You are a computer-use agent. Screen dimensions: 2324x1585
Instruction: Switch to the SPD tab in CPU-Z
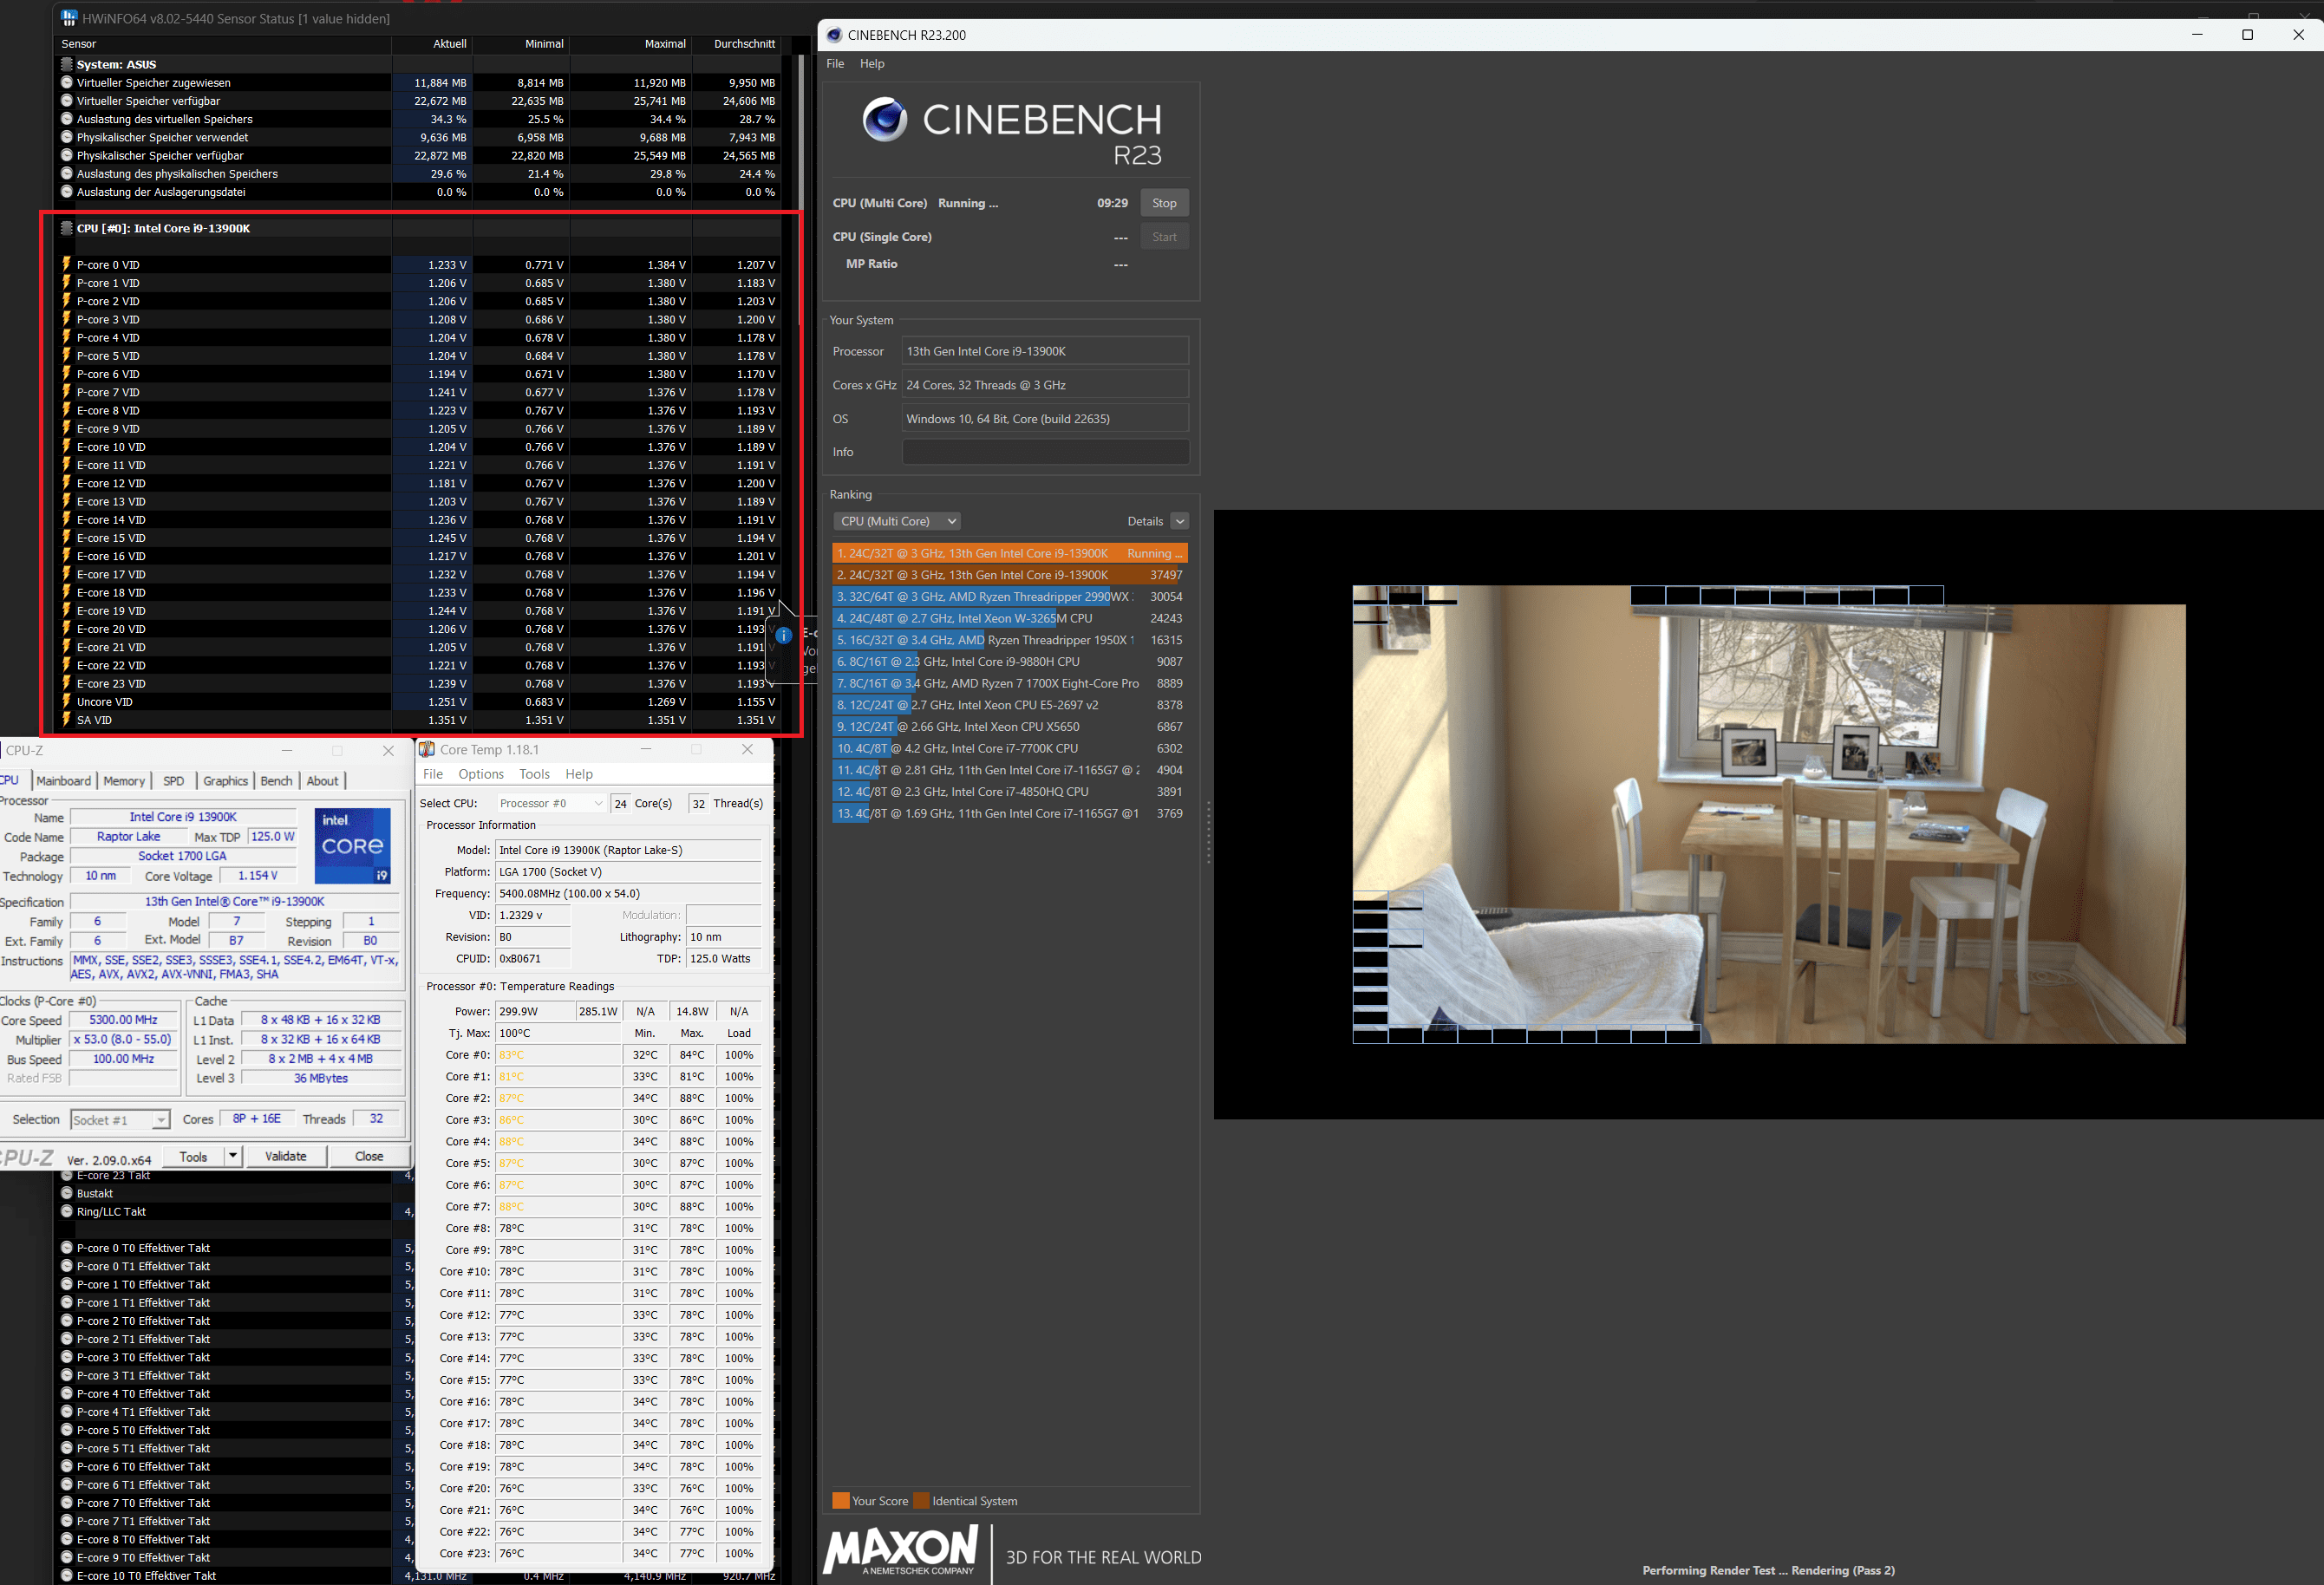[x=174, y=781]
